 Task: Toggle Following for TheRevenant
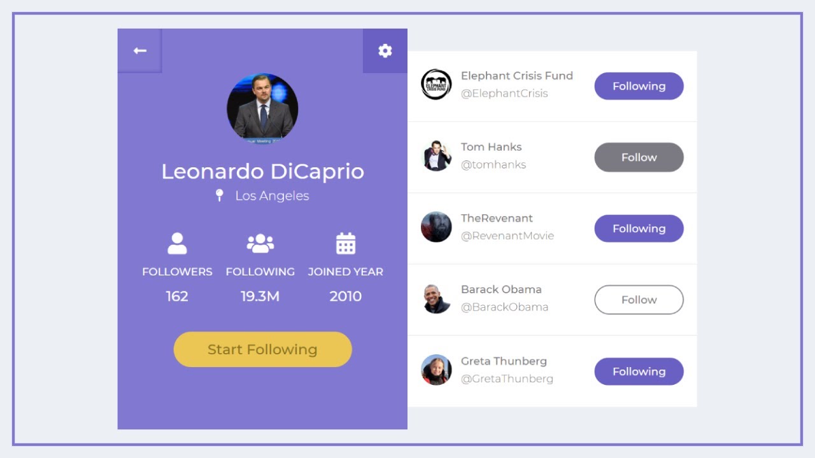(x=639, y=228)
